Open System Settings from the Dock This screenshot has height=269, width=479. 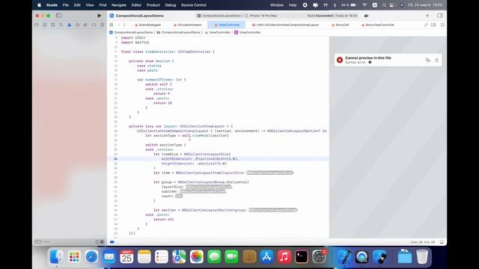point(320,256)
